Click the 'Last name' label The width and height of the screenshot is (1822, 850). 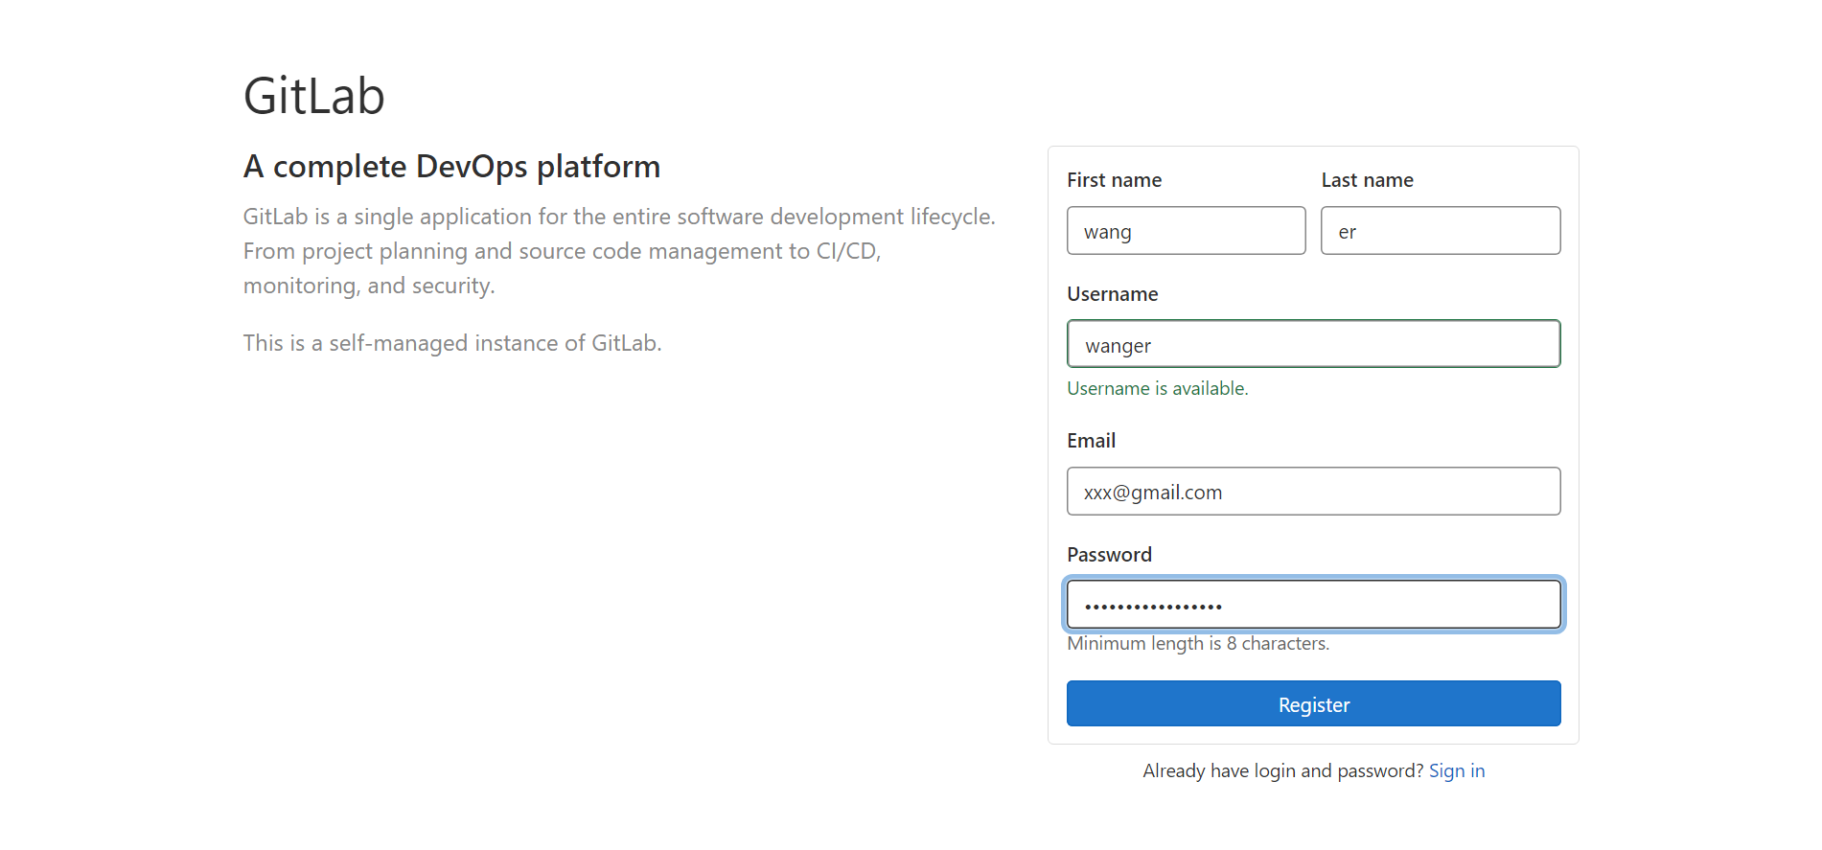pyautogui.click(x=1368, y=180)
